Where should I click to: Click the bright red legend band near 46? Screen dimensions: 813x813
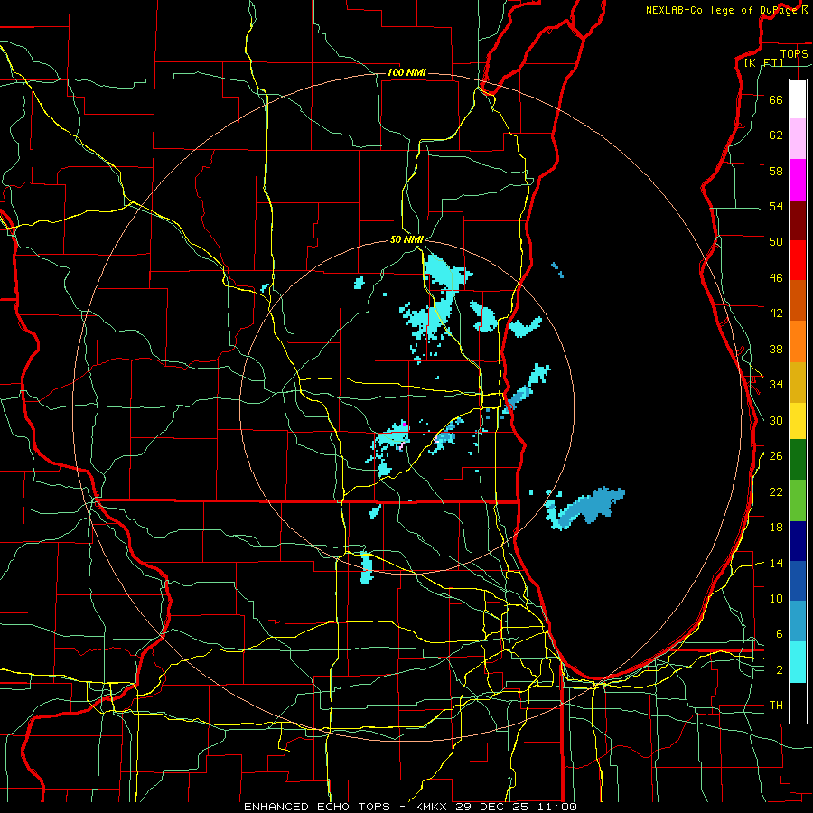point(798,260)
